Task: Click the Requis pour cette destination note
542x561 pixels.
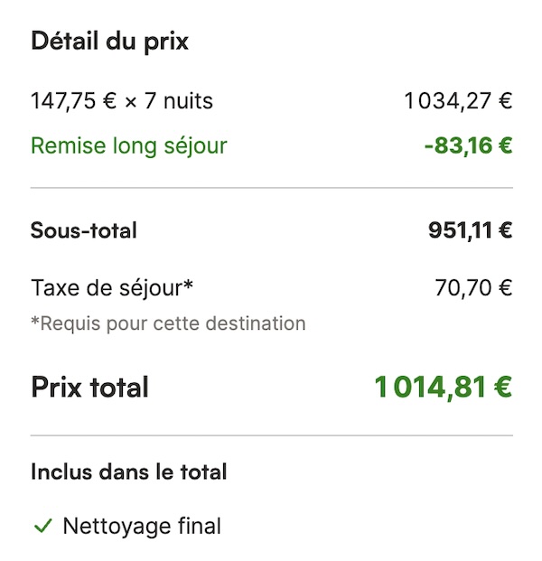Action: (168, 323)
